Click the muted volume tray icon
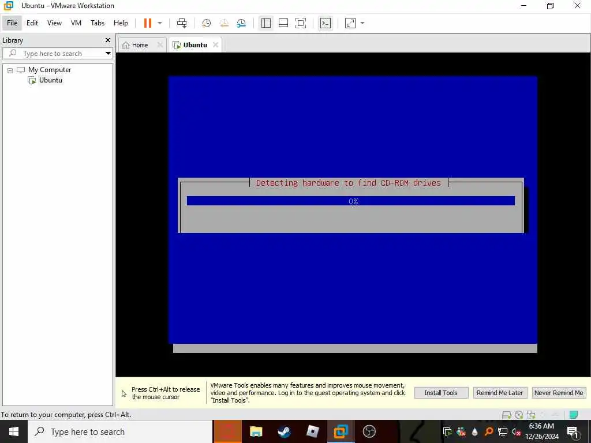 516,431
